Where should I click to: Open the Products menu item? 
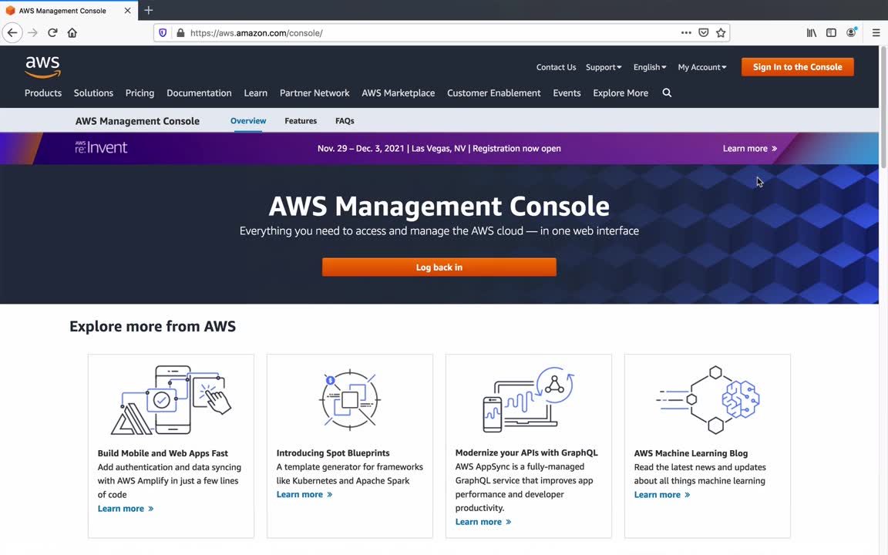[43, 93]
